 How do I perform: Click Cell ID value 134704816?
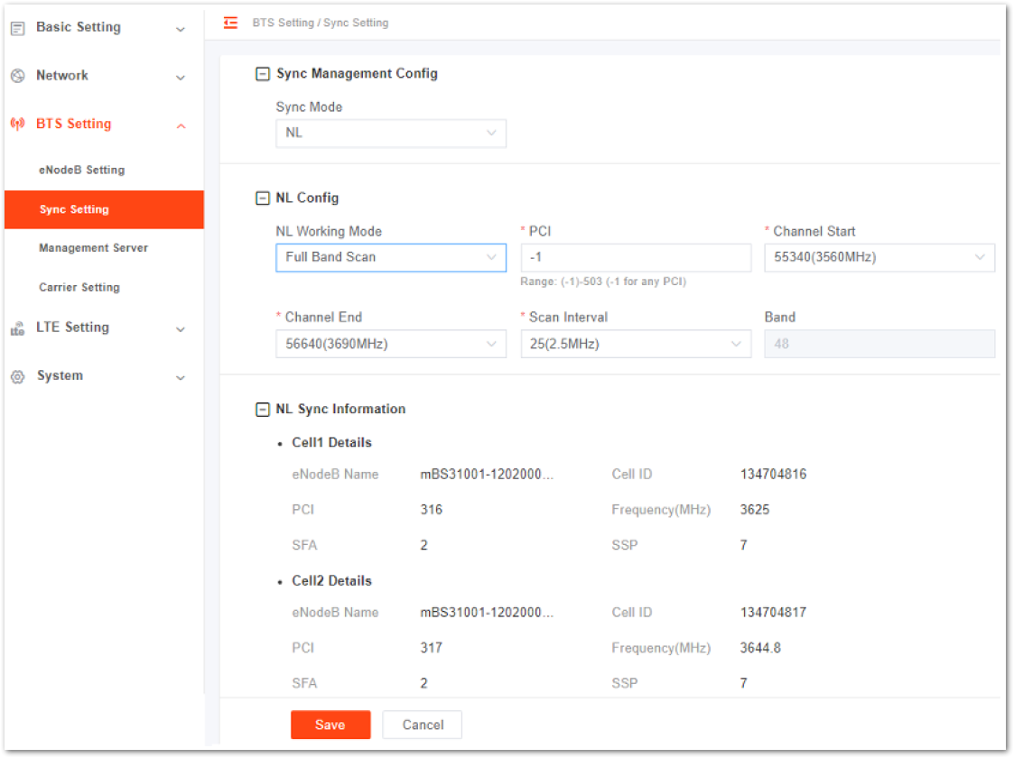[x=773, y=475]
